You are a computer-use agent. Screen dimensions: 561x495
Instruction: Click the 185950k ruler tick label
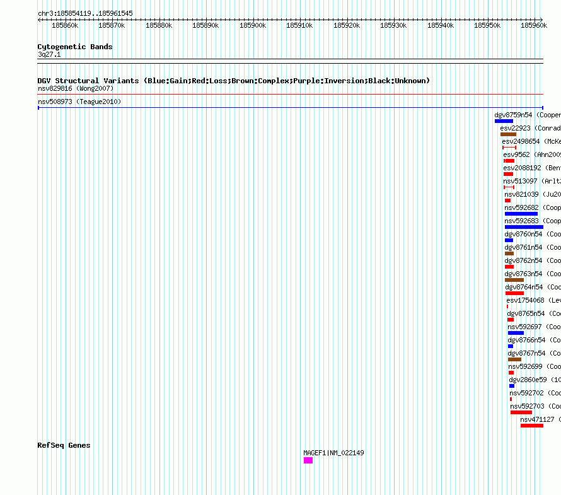pos(487,25)
